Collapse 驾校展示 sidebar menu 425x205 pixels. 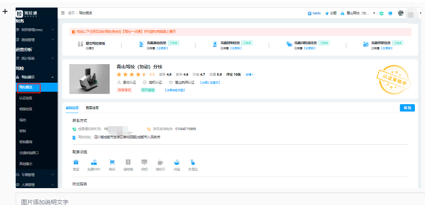[x=37, y=77]
